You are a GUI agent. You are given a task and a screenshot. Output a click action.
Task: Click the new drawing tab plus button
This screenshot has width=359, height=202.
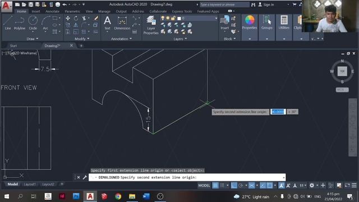(x=81, y=46)
